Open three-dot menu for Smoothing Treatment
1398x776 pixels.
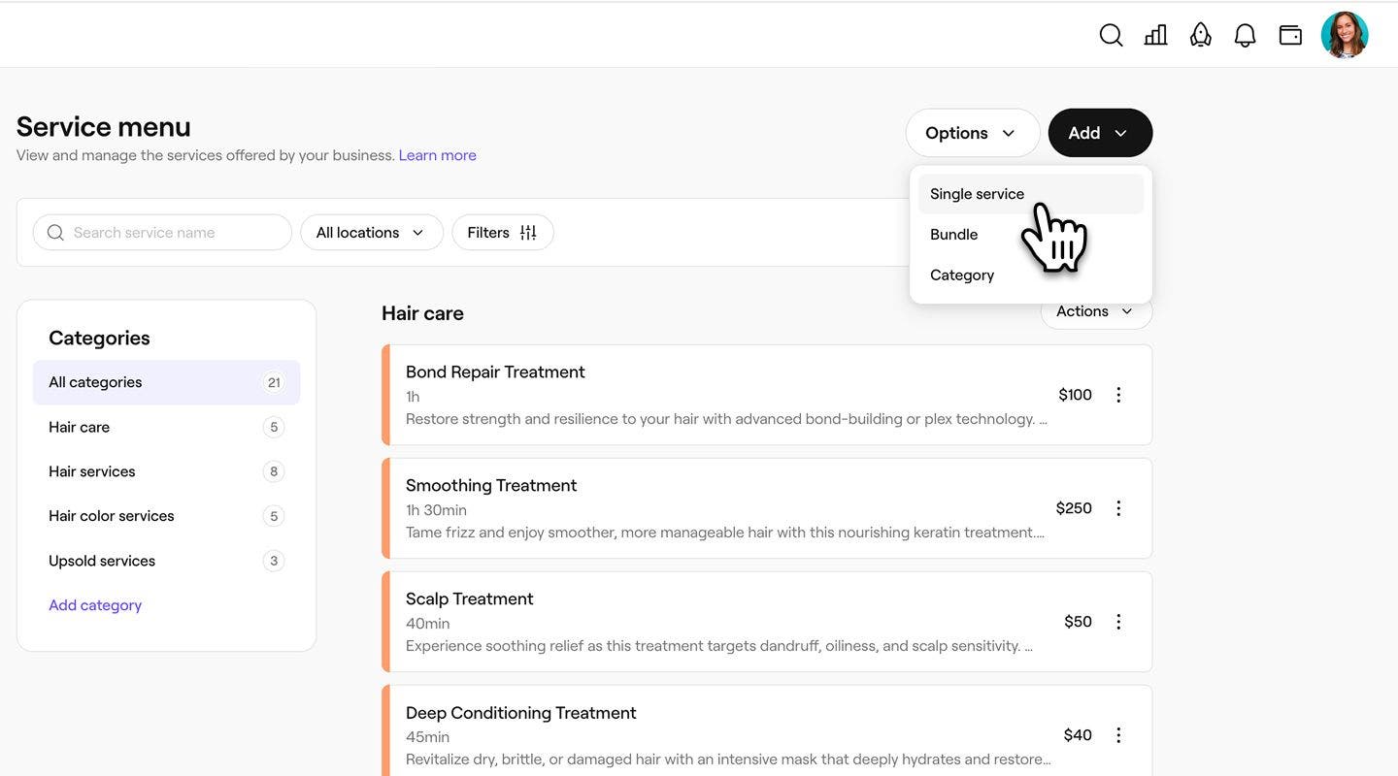(x=1118, y=508)
